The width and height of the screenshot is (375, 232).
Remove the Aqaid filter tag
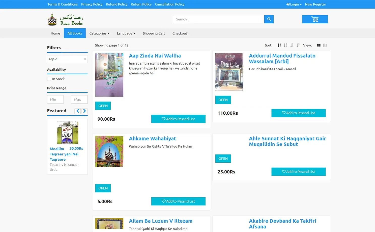tap(85, 59)
